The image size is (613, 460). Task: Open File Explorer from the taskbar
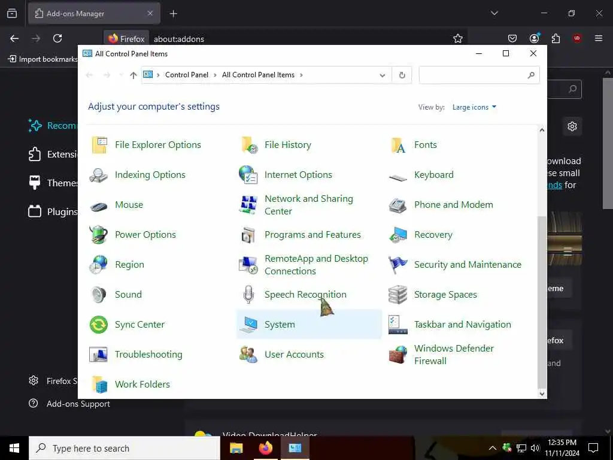point(236,448)
